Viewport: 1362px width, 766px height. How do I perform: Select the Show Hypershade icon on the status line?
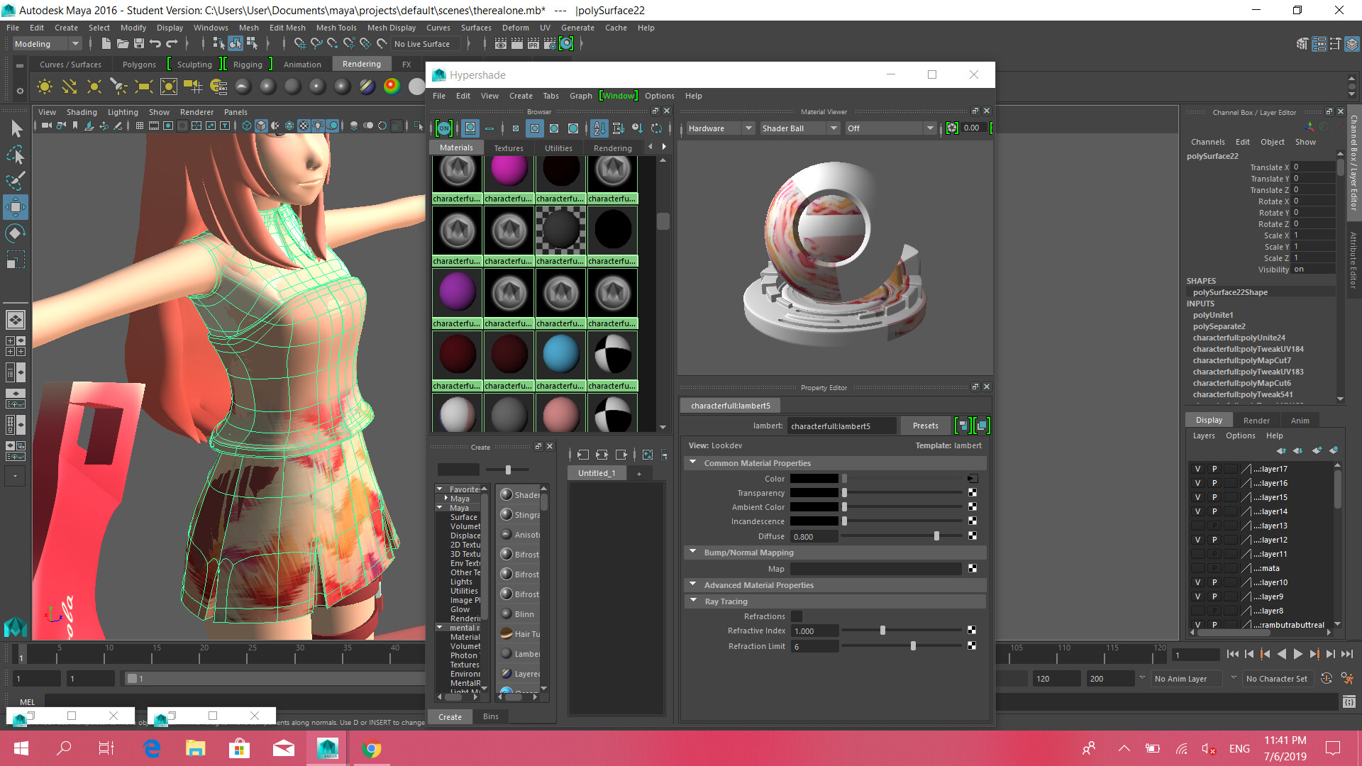566,43
